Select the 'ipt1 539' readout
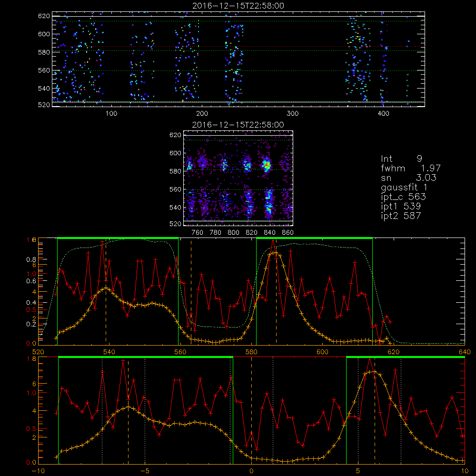Screen dimensions: 476x476 point(401,207)
